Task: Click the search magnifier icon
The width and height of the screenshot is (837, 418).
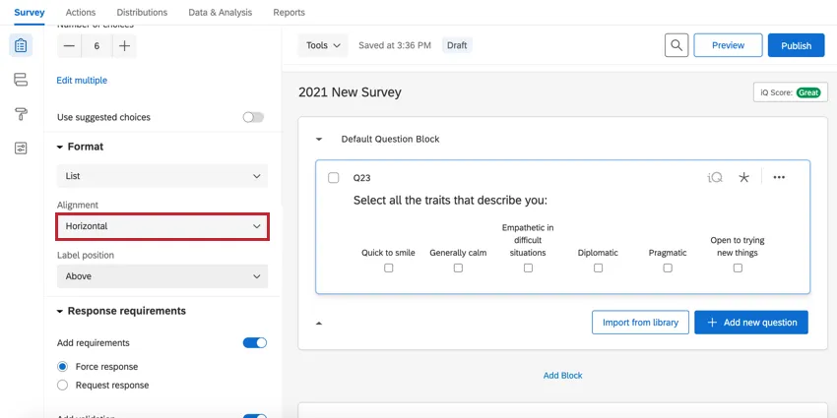Action: [x=676, y=45]
